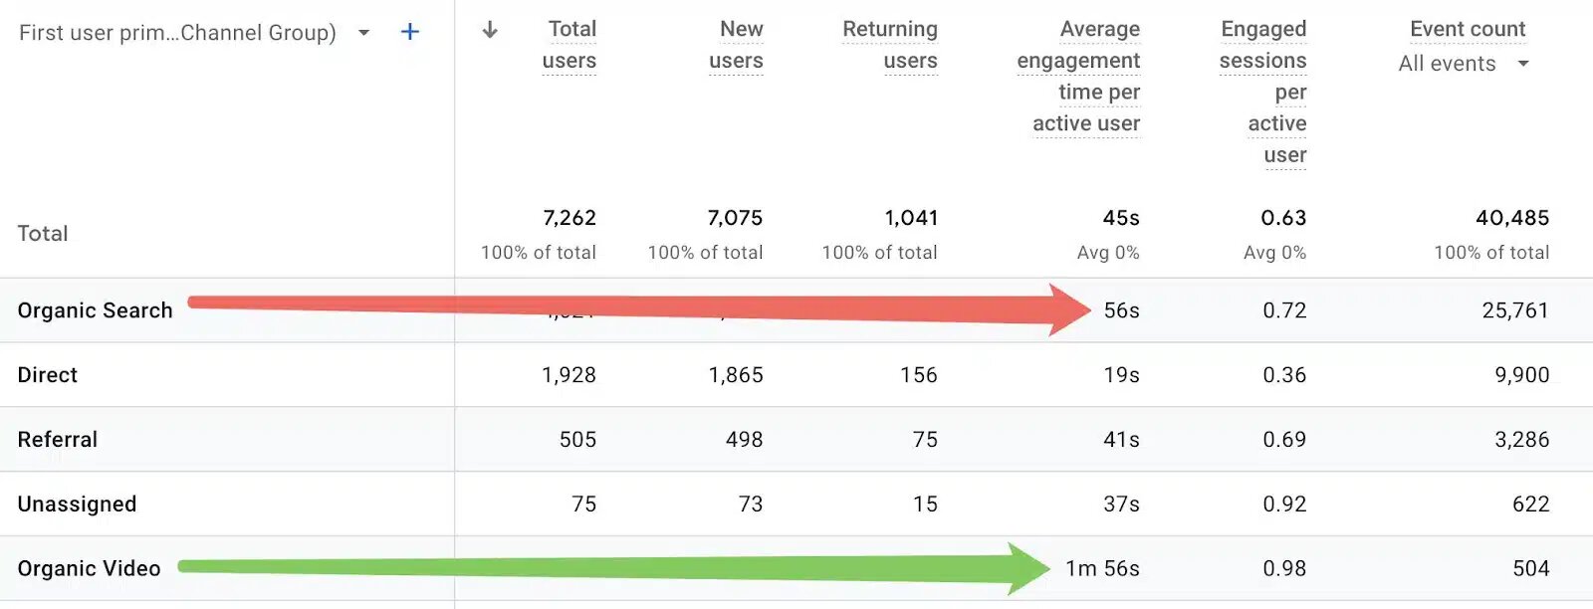Viewport: 1593px width, 609px height.
Task: Select the Direct channel row label
Action: click(x=48, y=375)
